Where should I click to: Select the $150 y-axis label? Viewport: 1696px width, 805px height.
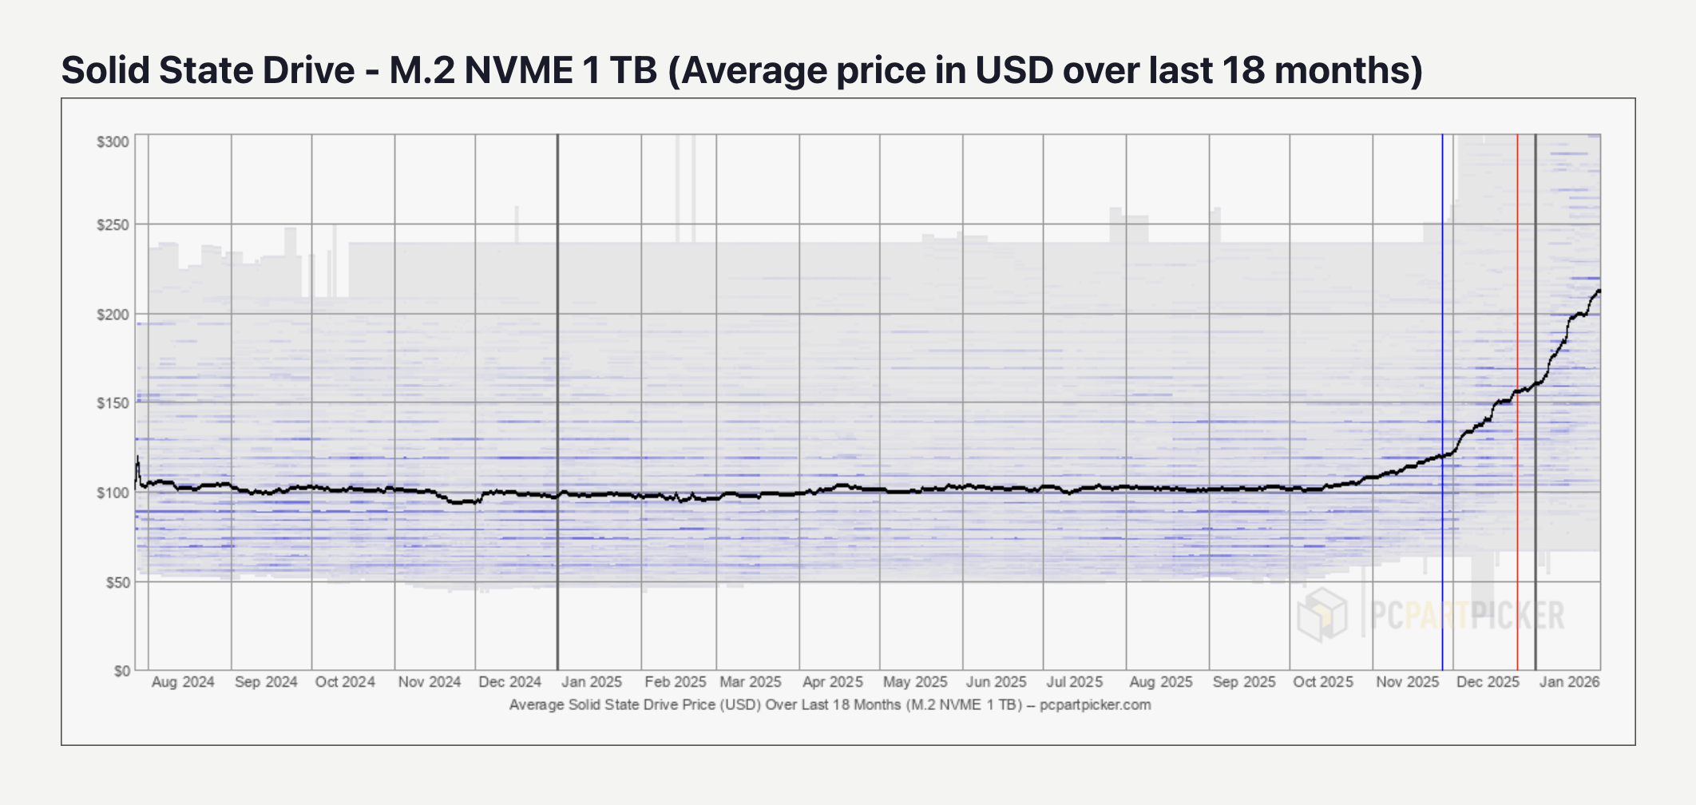coord(113,403)
